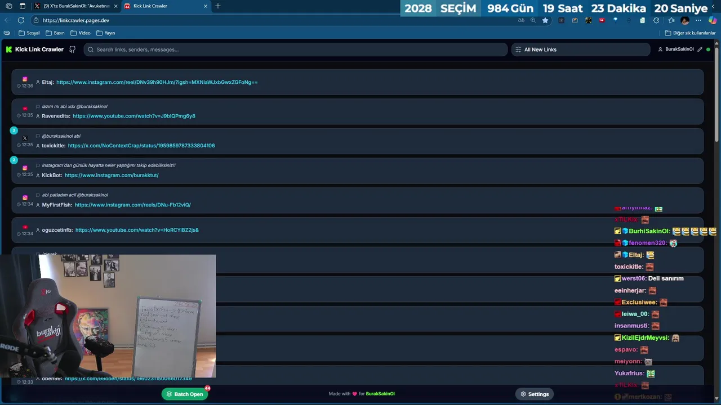
Task: Click the green connection status dot
Action: (708, 49)
